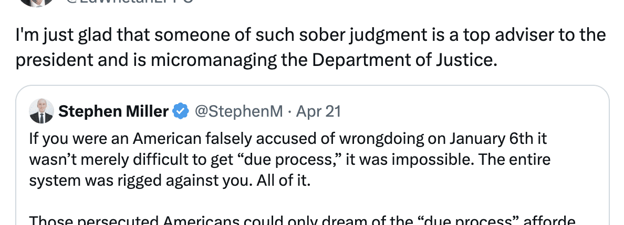The width and height of the screenshot is (624, 225).
Task: Click the blue verified checkmark badge
Action: point(181,111)
